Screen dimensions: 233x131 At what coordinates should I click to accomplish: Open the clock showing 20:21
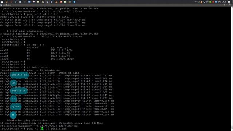(x=224, y=2)
